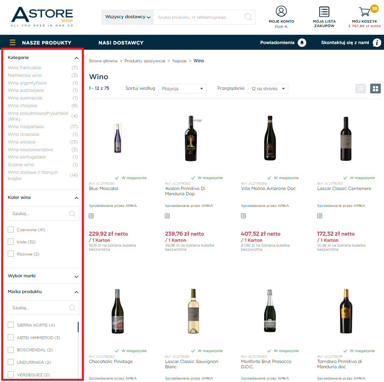Filter by Grzane wino category
The image size is (384, 382).
[21, 165]
